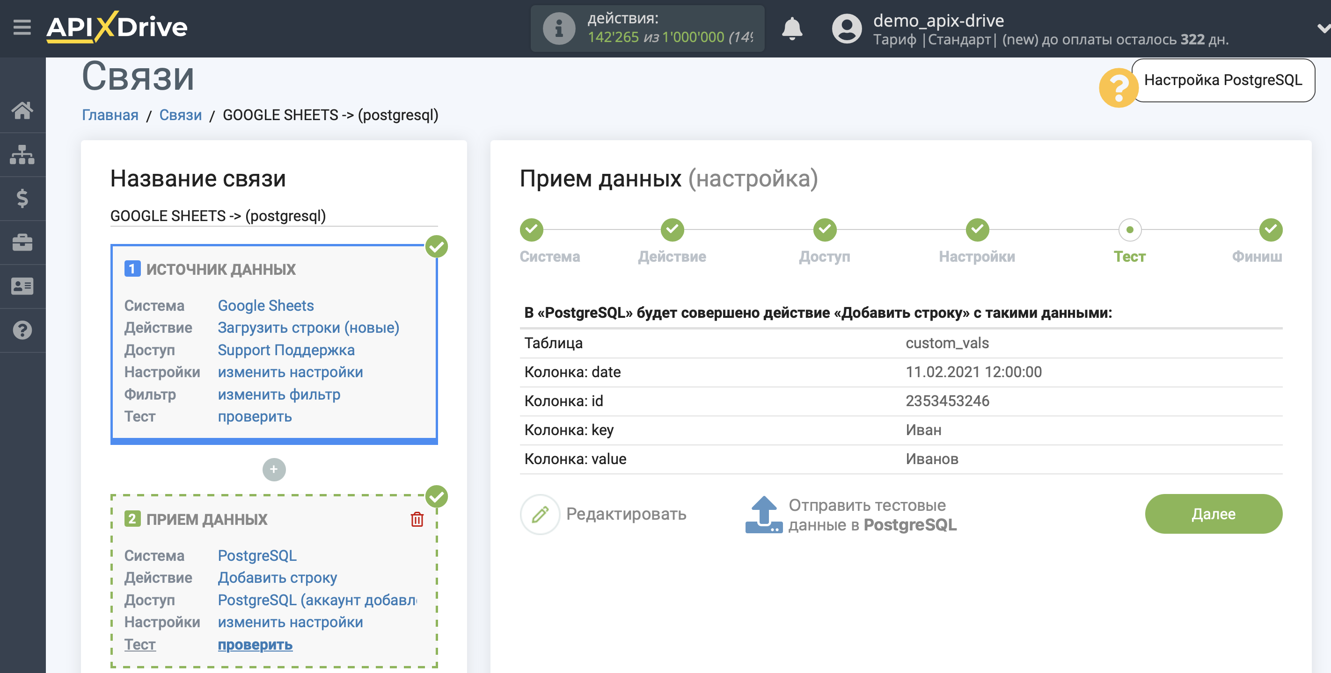Click Источник данных block header

pyautogui.click(x=220, y=269)
